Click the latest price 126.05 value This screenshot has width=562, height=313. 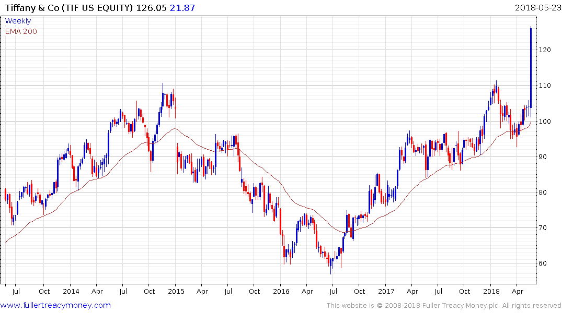(x=151, y=8)
